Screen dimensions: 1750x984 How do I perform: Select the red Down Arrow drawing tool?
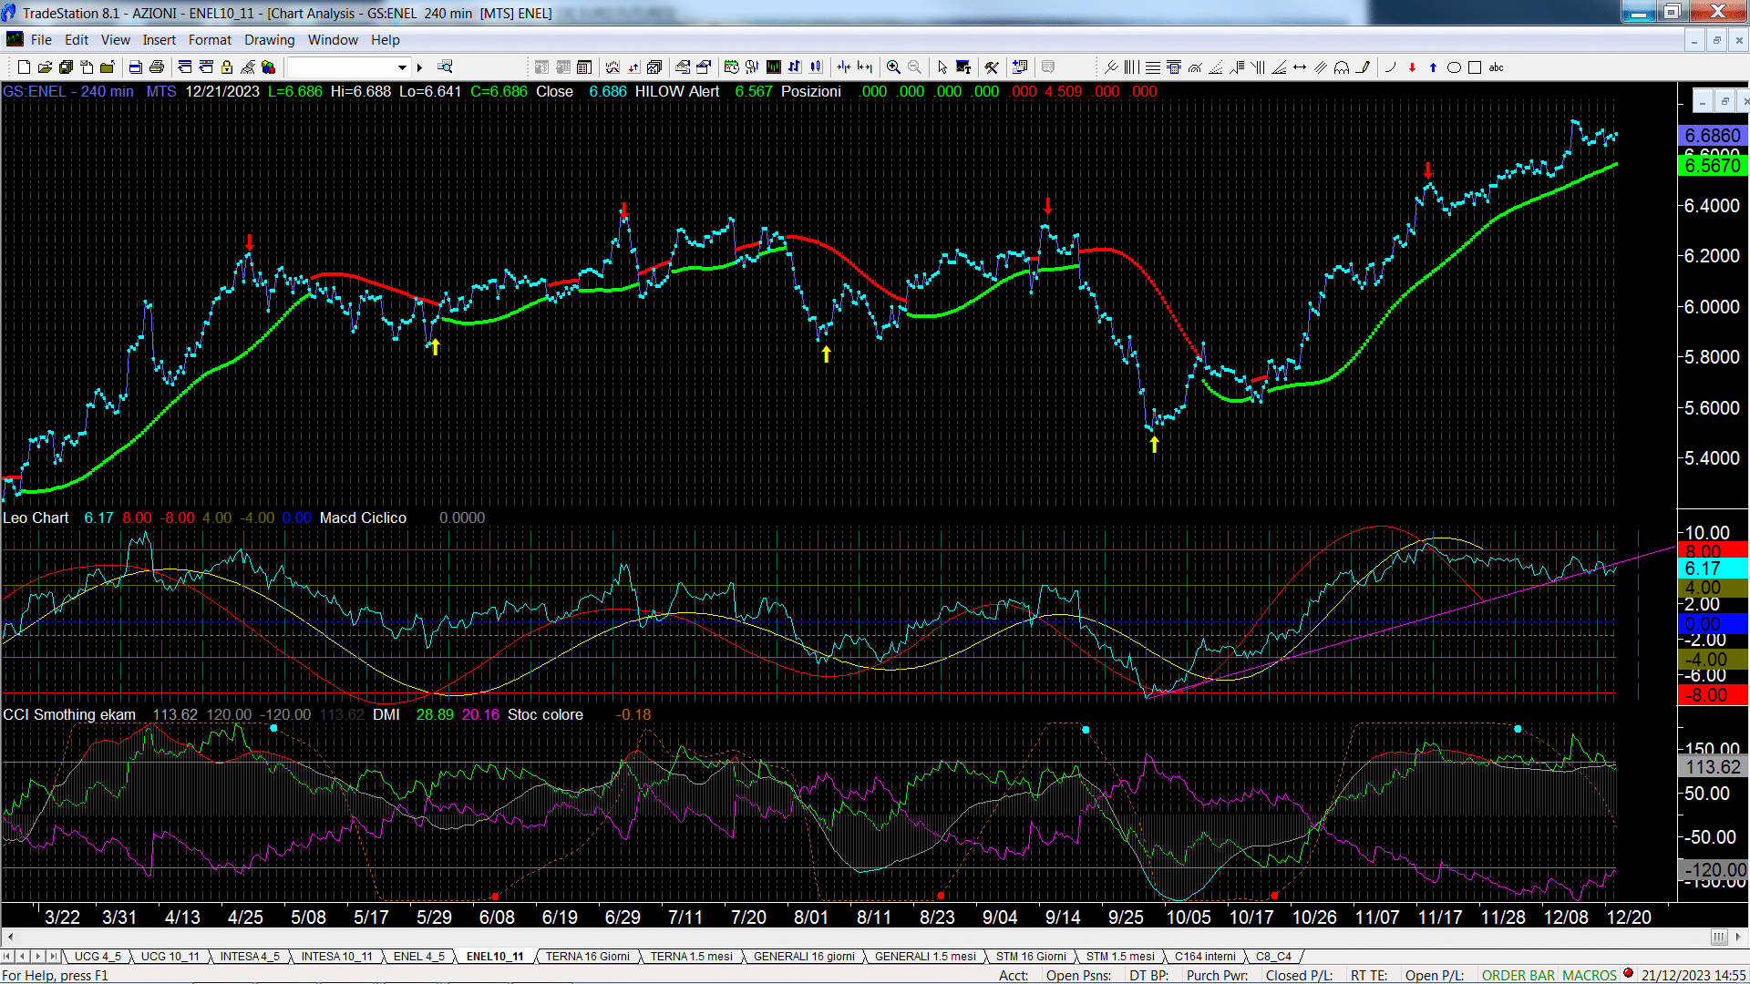pos(1412,67)
